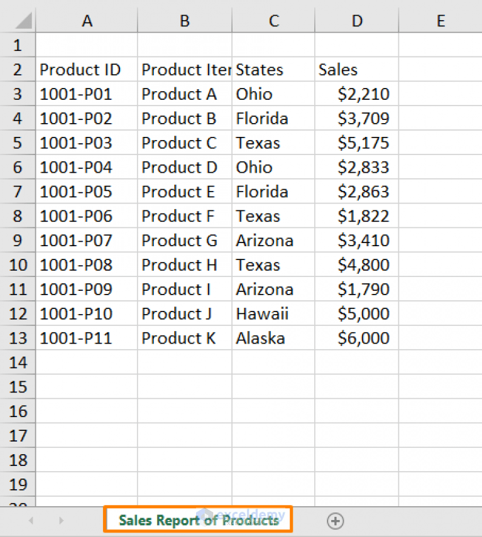Screen dimensions: 482x537
Task: Click the cell with value $6,000
Action: (356, 338)
